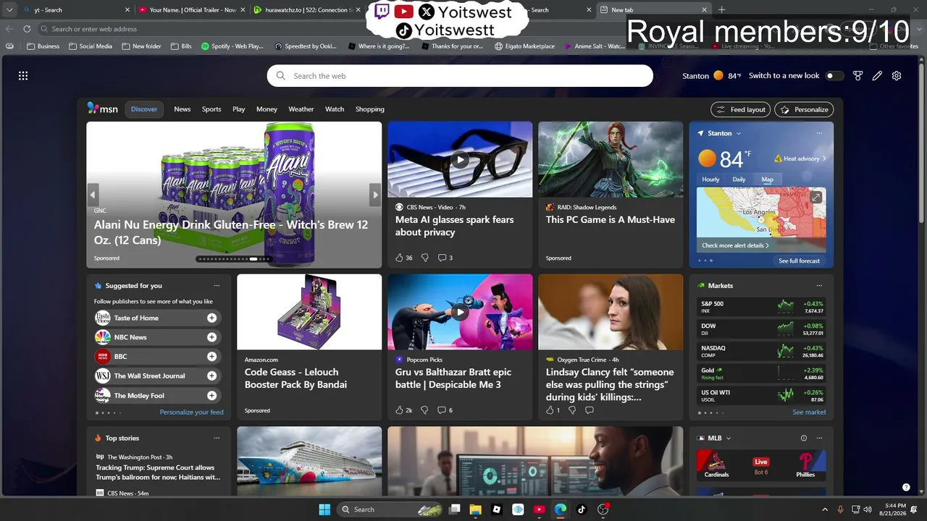Click Task View taskbar icon
927x521 pixels.
click(454, 509)
